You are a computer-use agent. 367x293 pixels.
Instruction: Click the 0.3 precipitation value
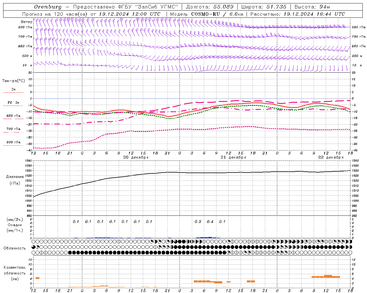click(x=198, y=221)
